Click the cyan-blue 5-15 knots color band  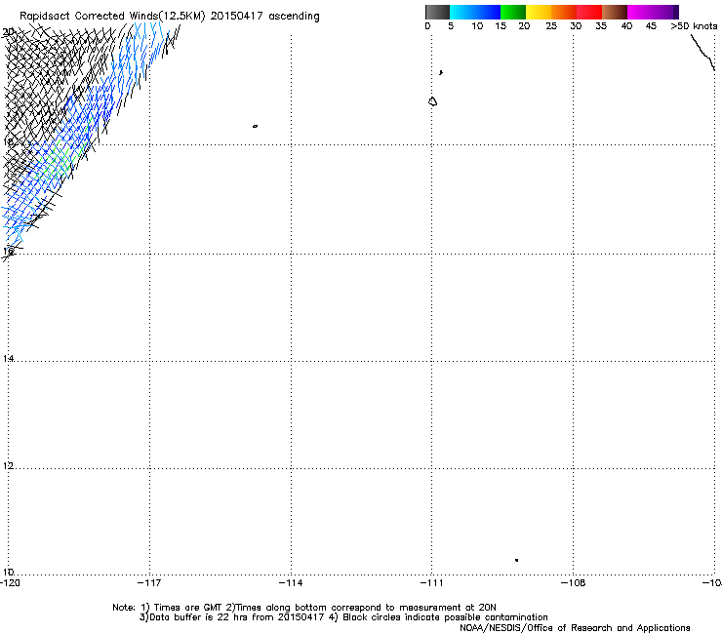click(475, 12)
